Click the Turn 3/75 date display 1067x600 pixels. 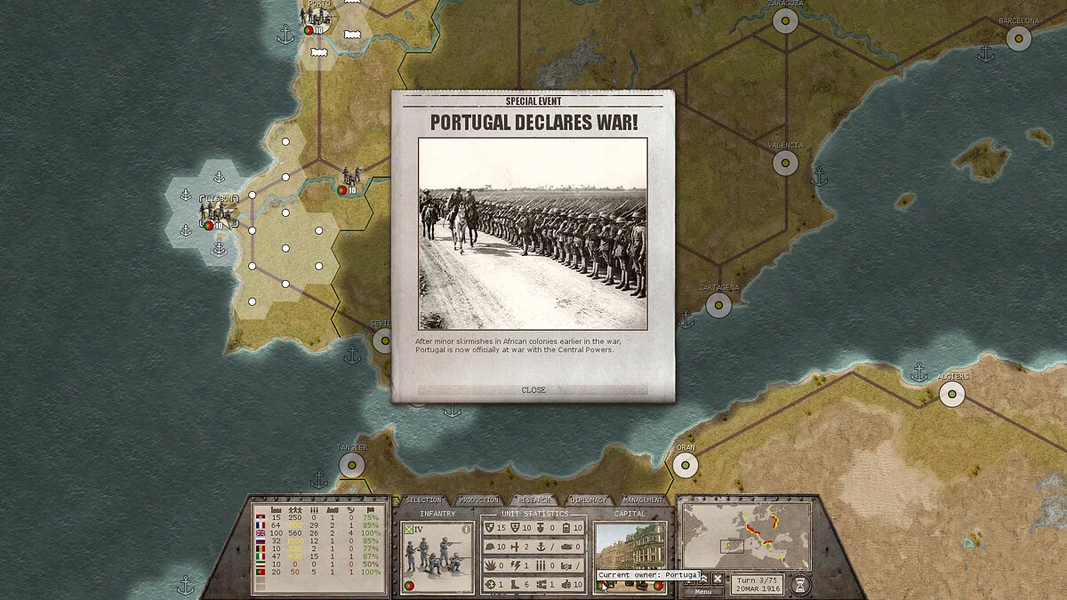[x=758, y=583]
